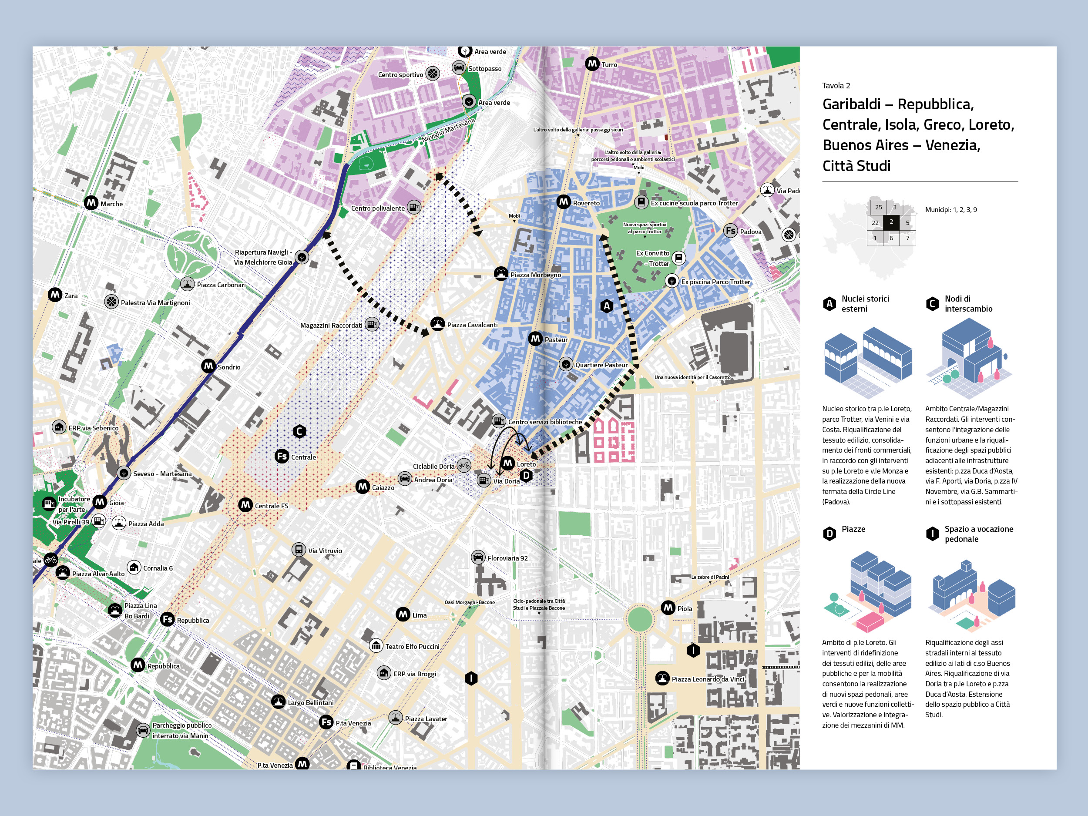Click the Via Vitruvio tram icon
This screenshot has height=816, width=1088.
pos(299,549)
